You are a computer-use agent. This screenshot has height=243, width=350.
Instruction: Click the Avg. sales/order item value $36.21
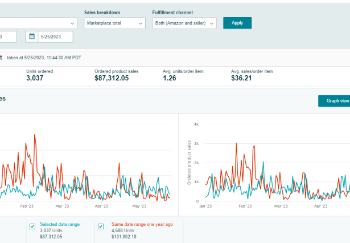tap(241, 78)
